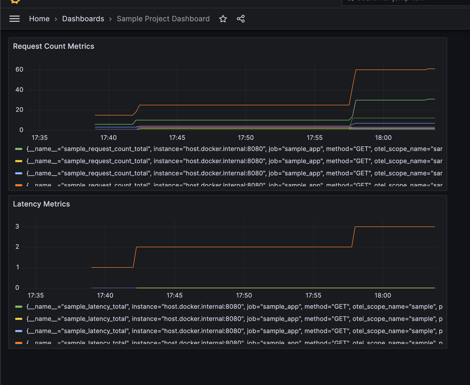
Task: Open the Dashboards breadcrumb link
Action: 83,19
